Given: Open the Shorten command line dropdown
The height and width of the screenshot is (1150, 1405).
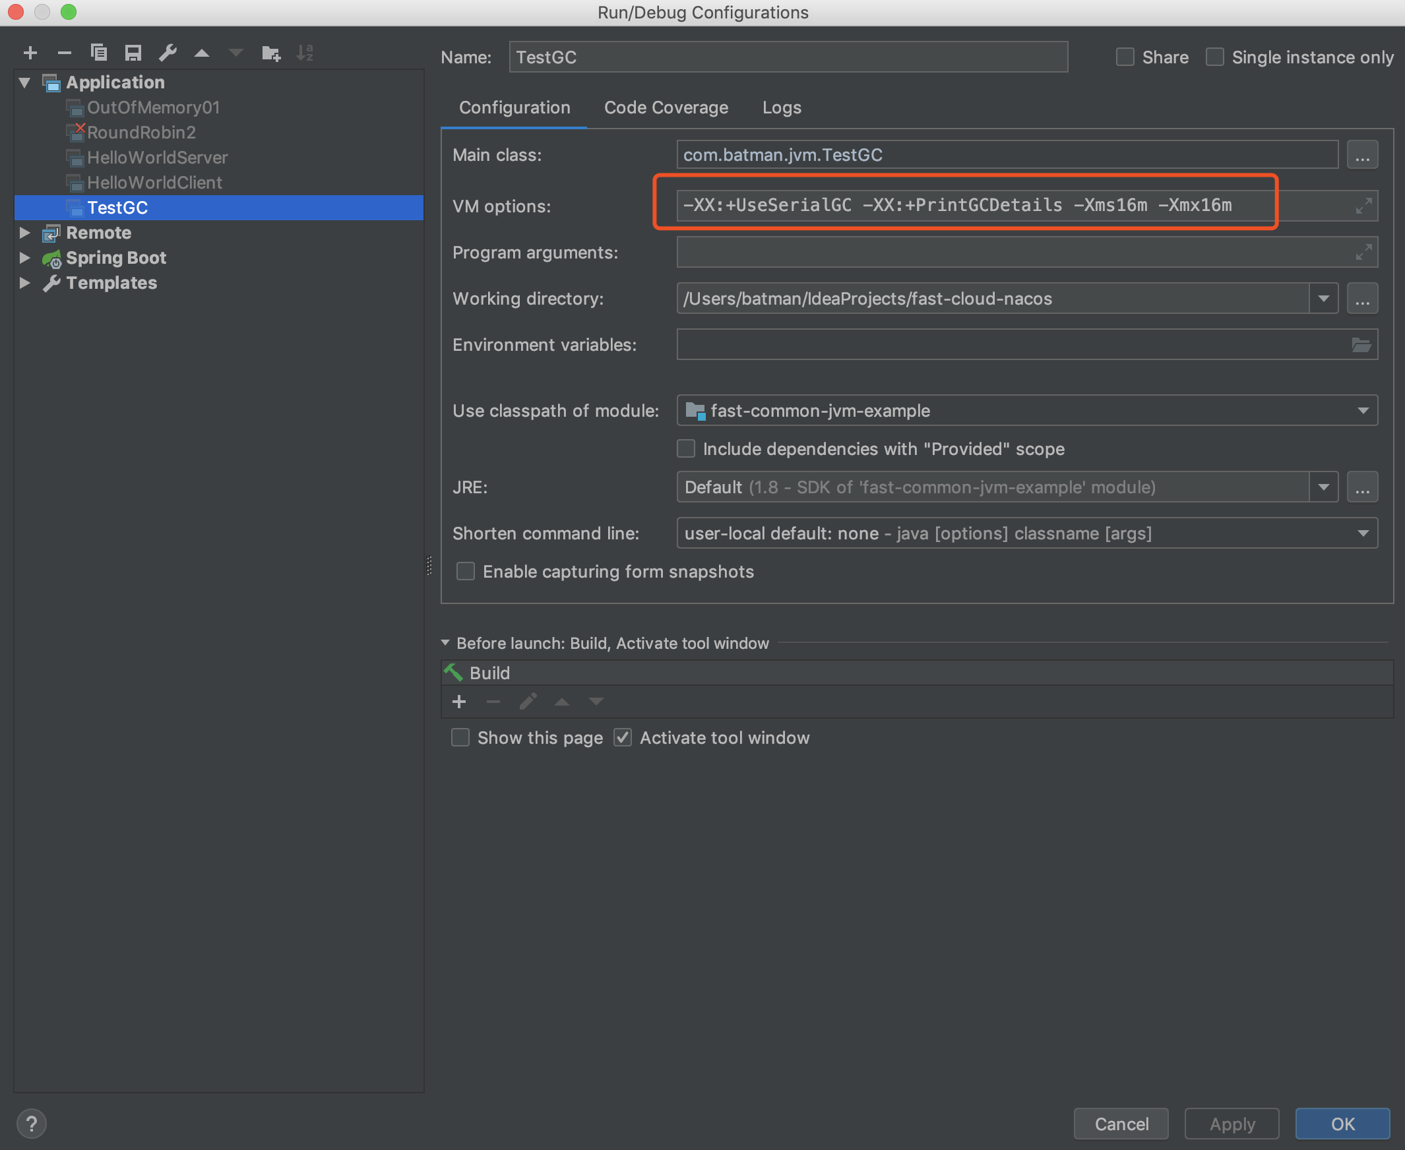Looking at the screenshot, I should (x=1026, y=533).
